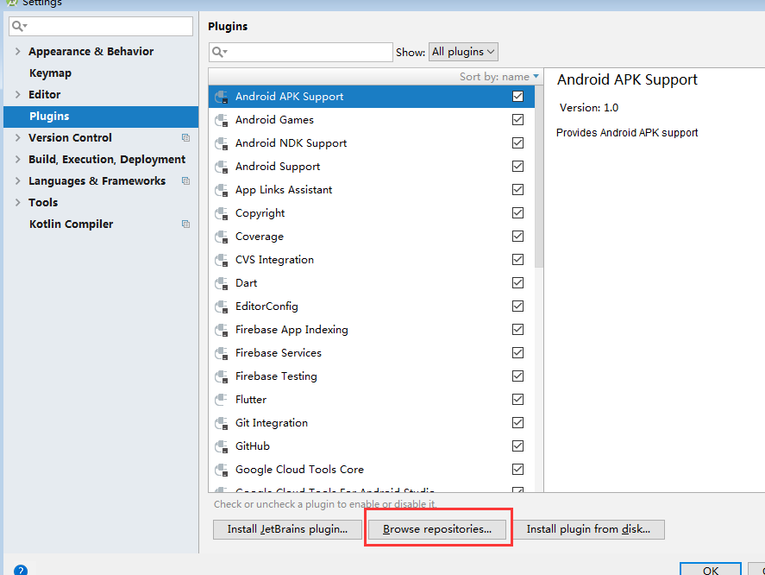Click the plugin icon beside Android APK Support
Viewport: 765px width, 575px height.
click(222, 97)
